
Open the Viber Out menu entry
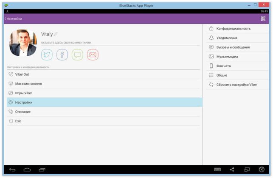(x=104, y=74)
